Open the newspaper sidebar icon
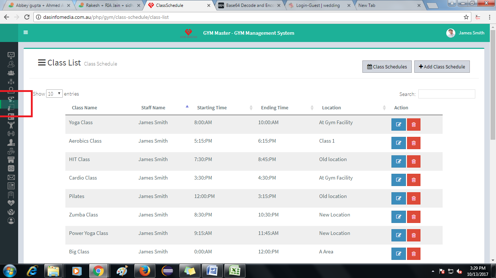 pos(11,186)
